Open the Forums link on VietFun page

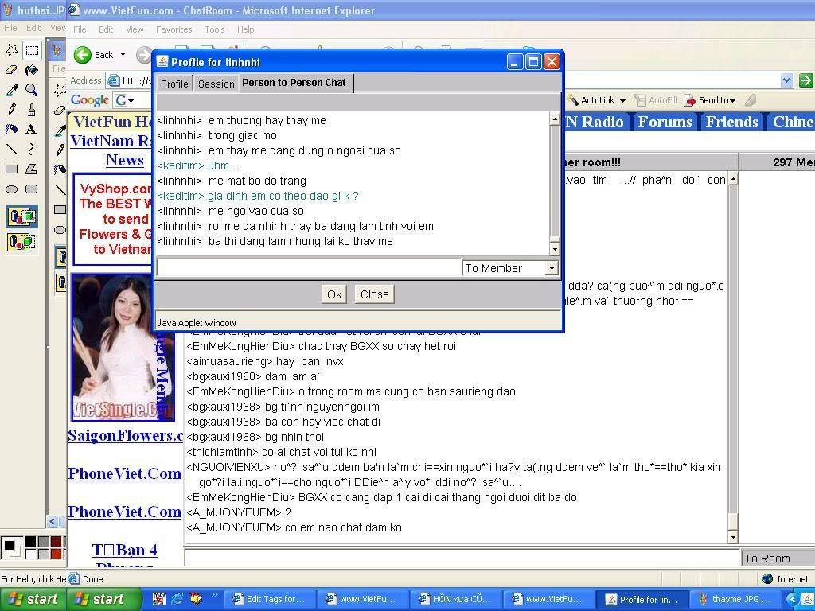(665, 122)
